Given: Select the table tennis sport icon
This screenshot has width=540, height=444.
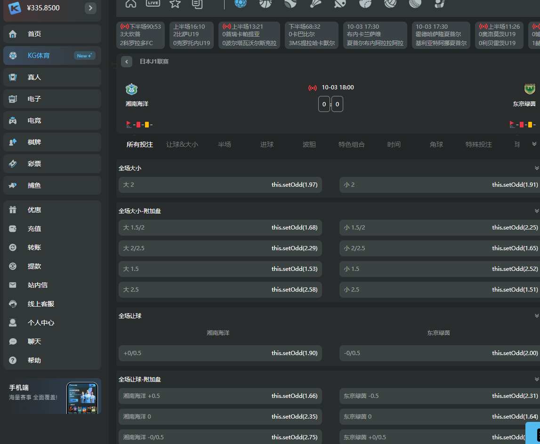Looking at the screenshot, I should 340,4.
